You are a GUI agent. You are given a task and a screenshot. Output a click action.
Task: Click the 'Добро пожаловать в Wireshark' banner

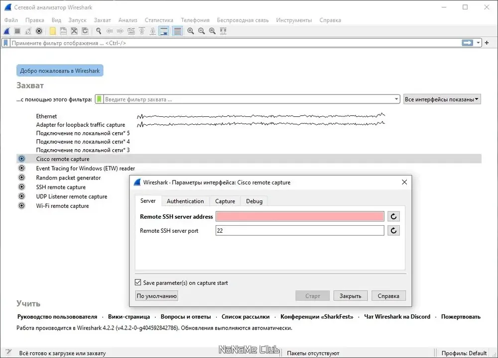click(60, 71)
